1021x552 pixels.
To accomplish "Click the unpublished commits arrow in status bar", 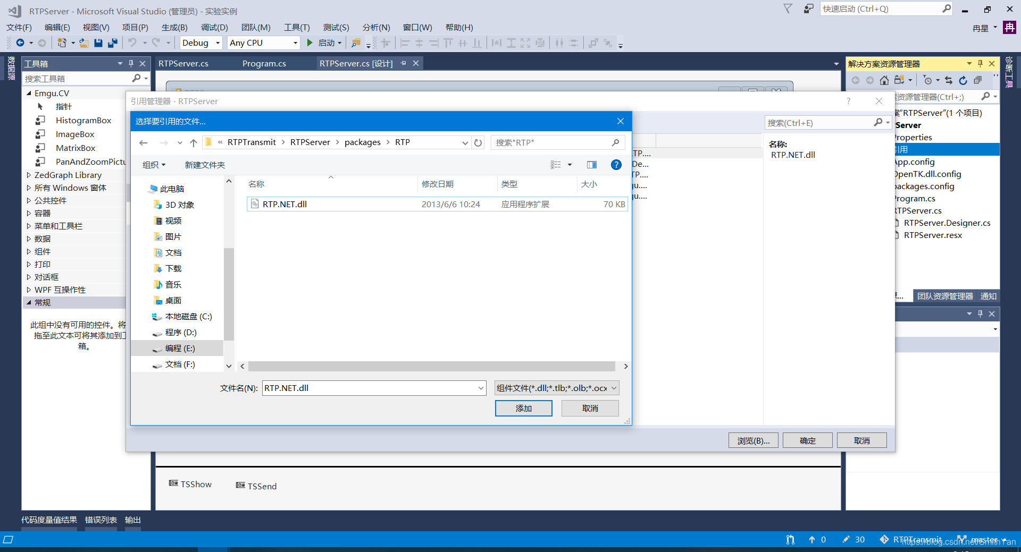I will [x=812, y=539].
